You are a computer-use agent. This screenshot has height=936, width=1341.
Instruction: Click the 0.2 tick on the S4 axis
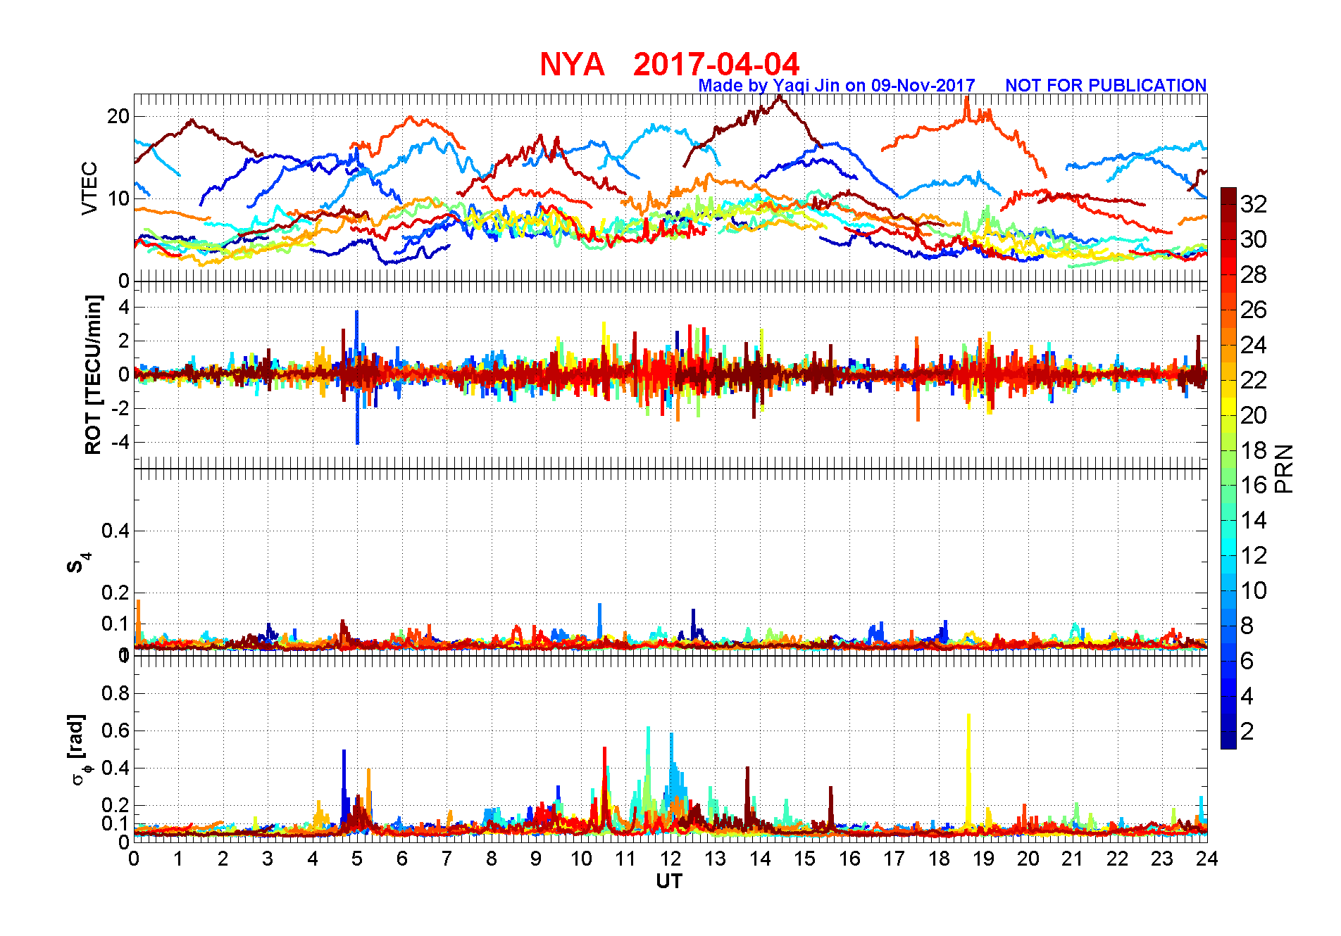(116, 593)
